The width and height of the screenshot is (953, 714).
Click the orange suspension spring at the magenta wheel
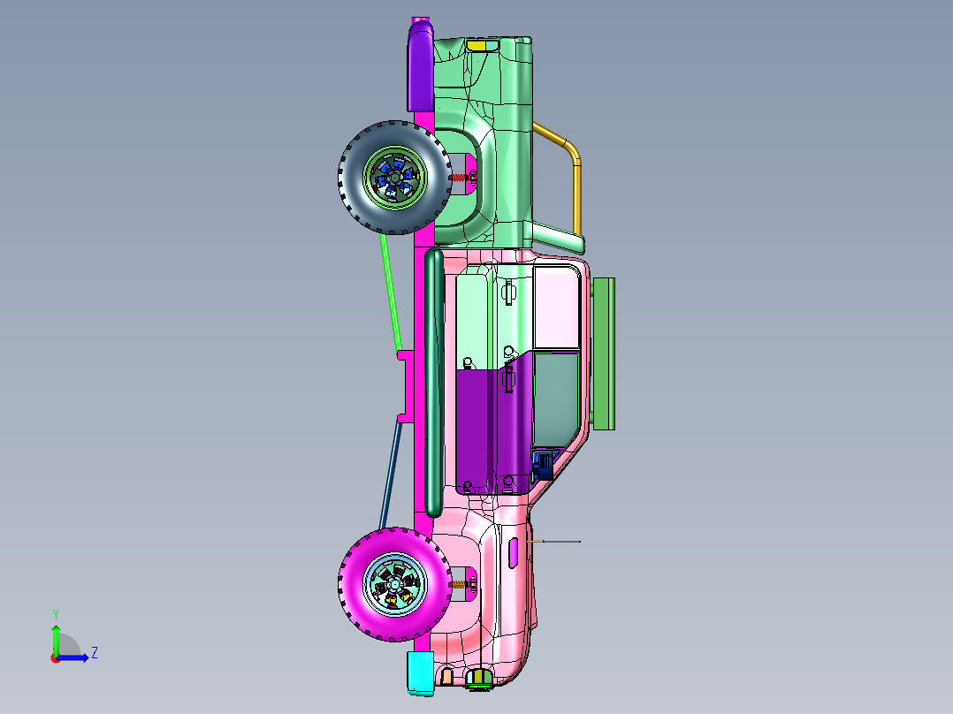pos(458,585)
